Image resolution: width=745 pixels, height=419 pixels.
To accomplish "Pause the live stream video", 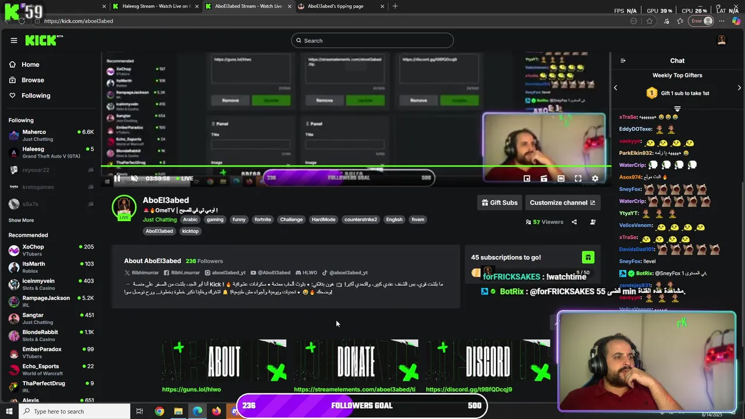I will pos(117,179).
